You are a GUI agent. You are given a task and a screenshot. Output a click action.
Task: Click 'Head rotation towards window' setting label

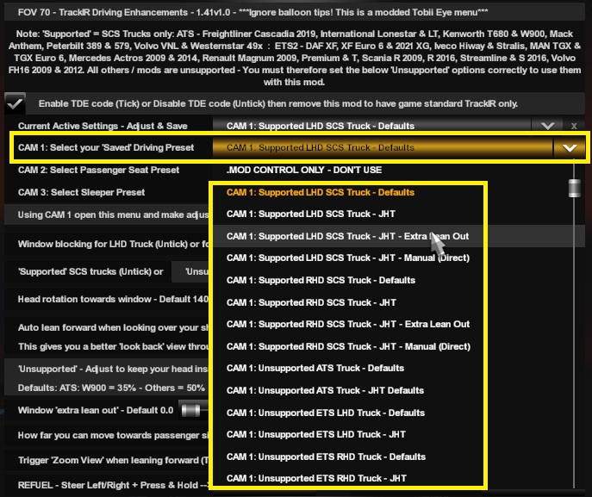(x=113, y=299)
